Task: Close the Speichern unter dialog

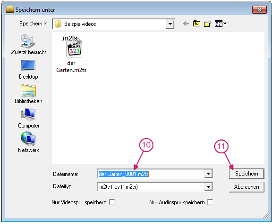Action: (x=259, y=9)
